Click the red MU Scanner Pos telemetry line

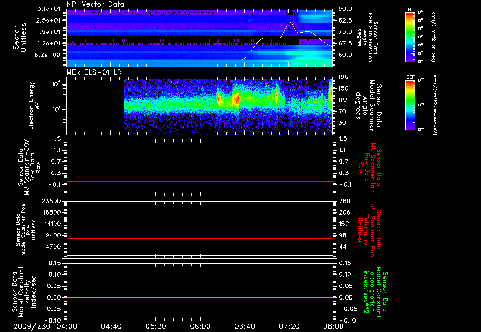click(x=199, y=238)
